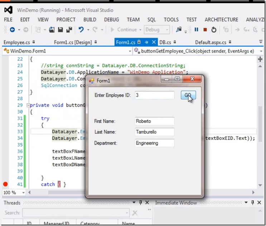Switch to the Employee.cs tab
Image resolution: width=266 pixels, height=226 pixels.
pyautogui.click(x=17, y=42)
